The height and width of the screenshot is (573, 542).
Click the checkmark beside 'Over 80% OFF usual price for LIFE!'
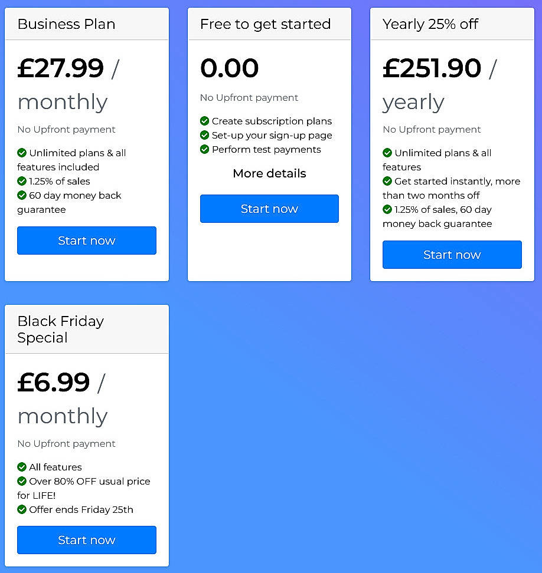[23, 481]
